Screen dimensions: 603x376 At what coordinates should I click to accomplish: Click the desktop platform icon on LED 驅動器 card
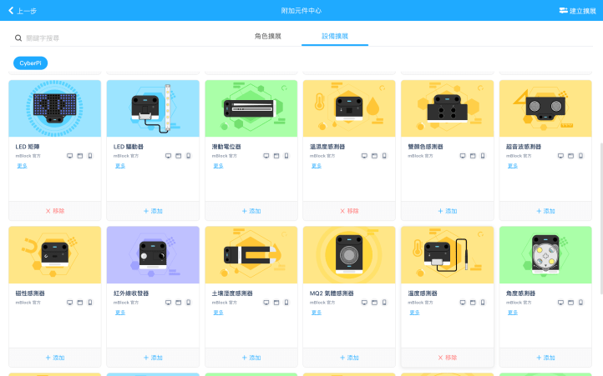tap(168, 156)
